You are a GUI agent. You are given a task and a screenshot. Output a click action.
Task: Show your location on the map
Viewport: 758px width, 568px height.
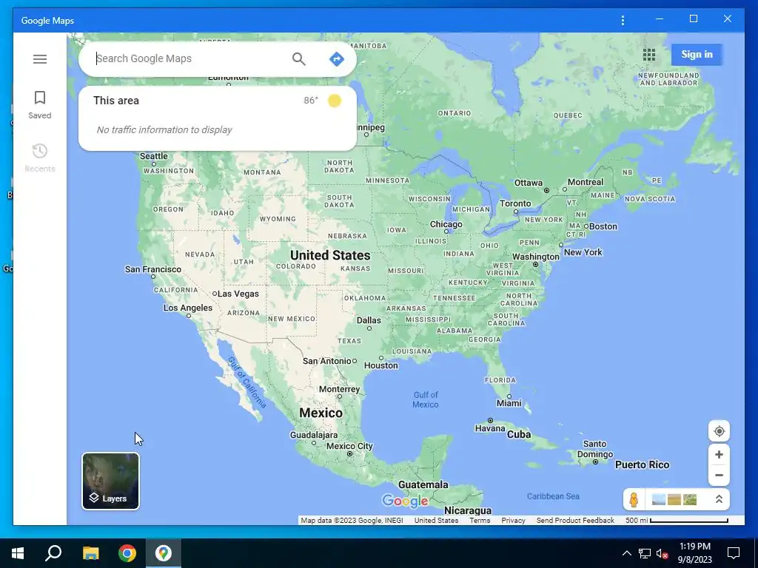pyautogui.click(x=719, y=431)
